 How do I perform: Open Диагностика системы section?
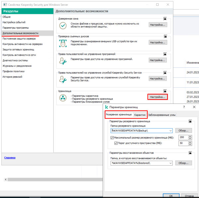tap(28, 61)
